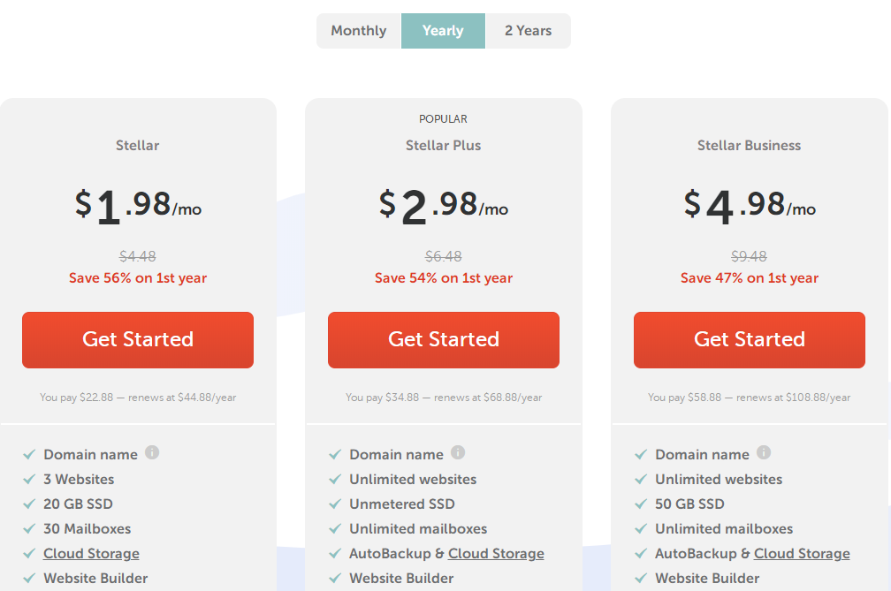Switch billing period to Monthly
The image size is (891, 591).
tap(359, 31)
